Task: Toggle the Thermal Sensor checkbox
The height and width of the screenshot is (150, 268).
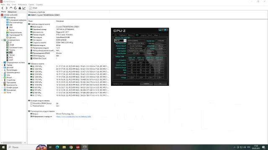Action: (31, 106)
